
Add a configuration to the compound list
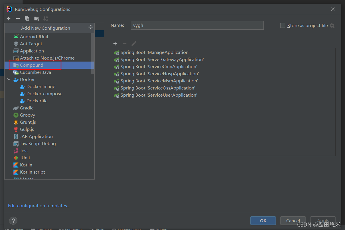click(x=115, y=43)
